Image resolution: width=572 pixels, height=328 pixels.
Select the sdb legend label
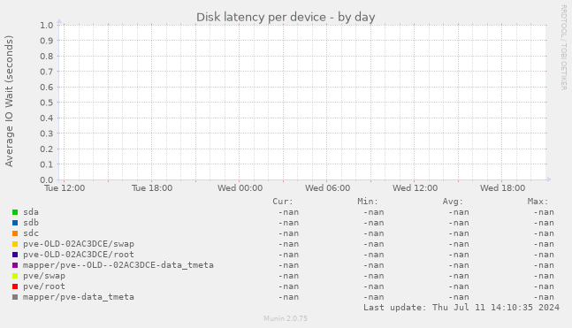31,223
